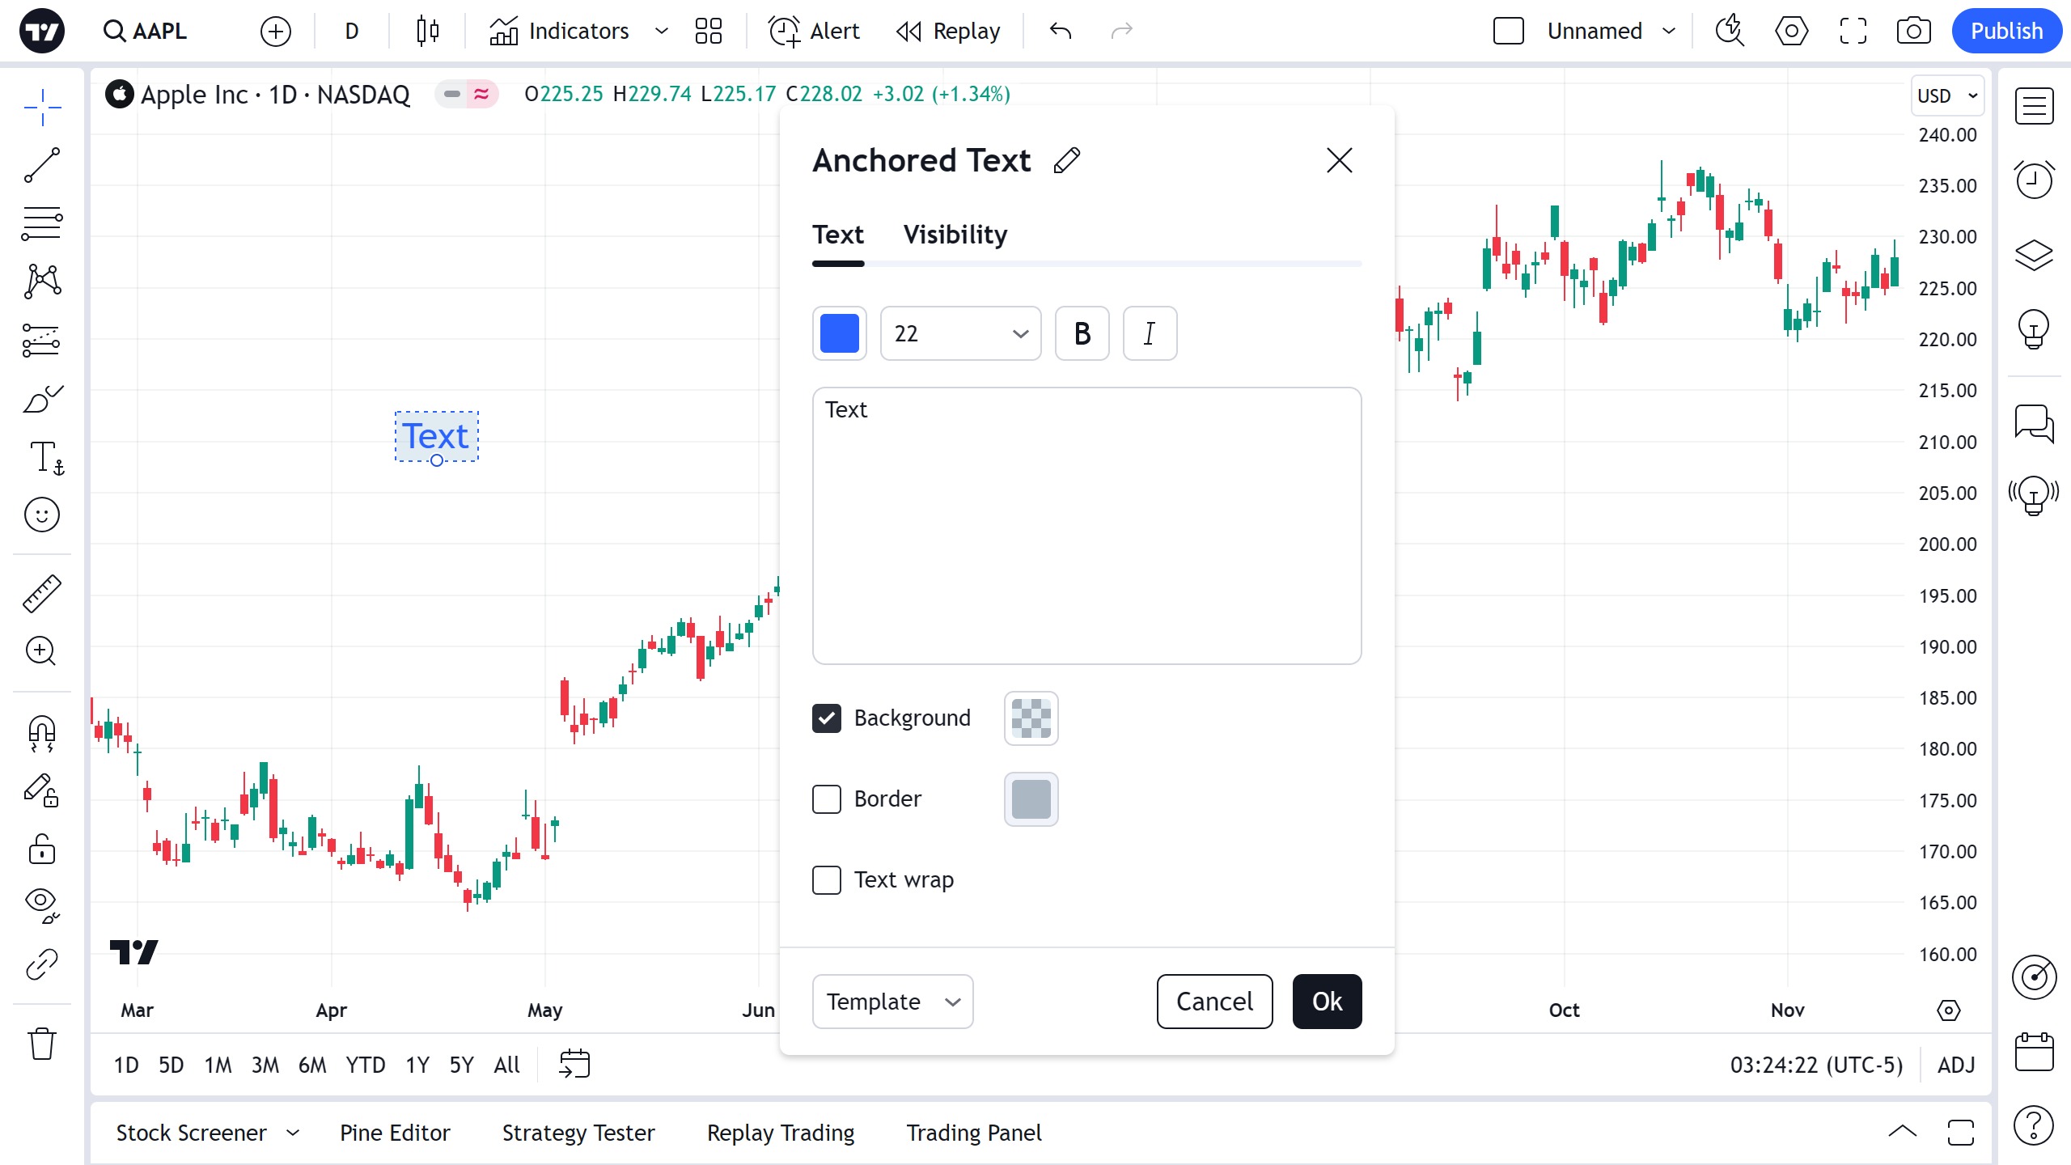Select the trend line drawing tool
Image resolution: width=2071 pixels, height=1165 pixels.
pyautogui.click(x=42, y=166)
